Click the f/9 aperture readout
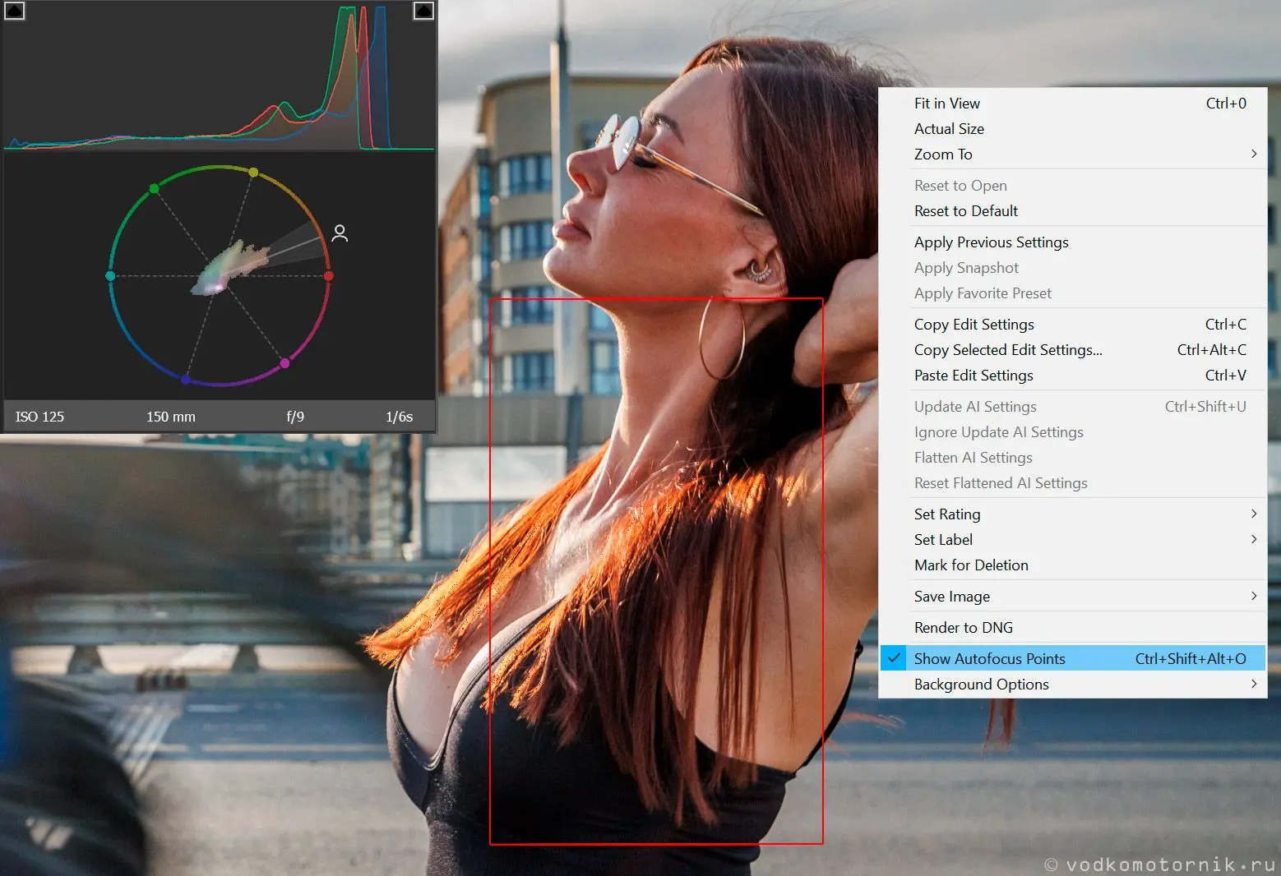 tap(295, 417)
